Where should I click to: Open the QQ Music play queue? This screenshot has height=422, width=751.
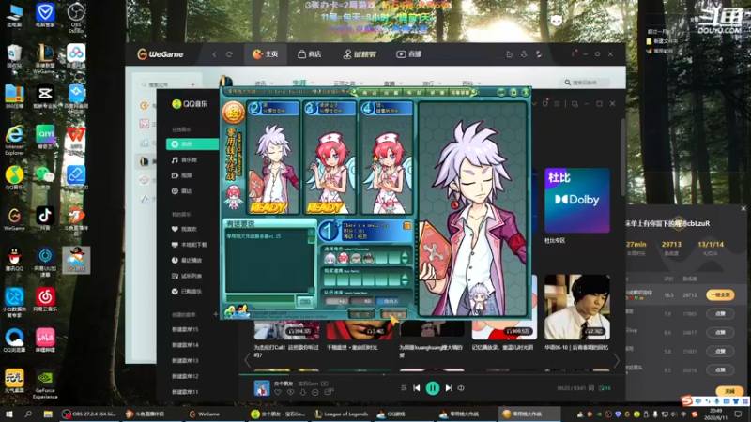(605, 388)
